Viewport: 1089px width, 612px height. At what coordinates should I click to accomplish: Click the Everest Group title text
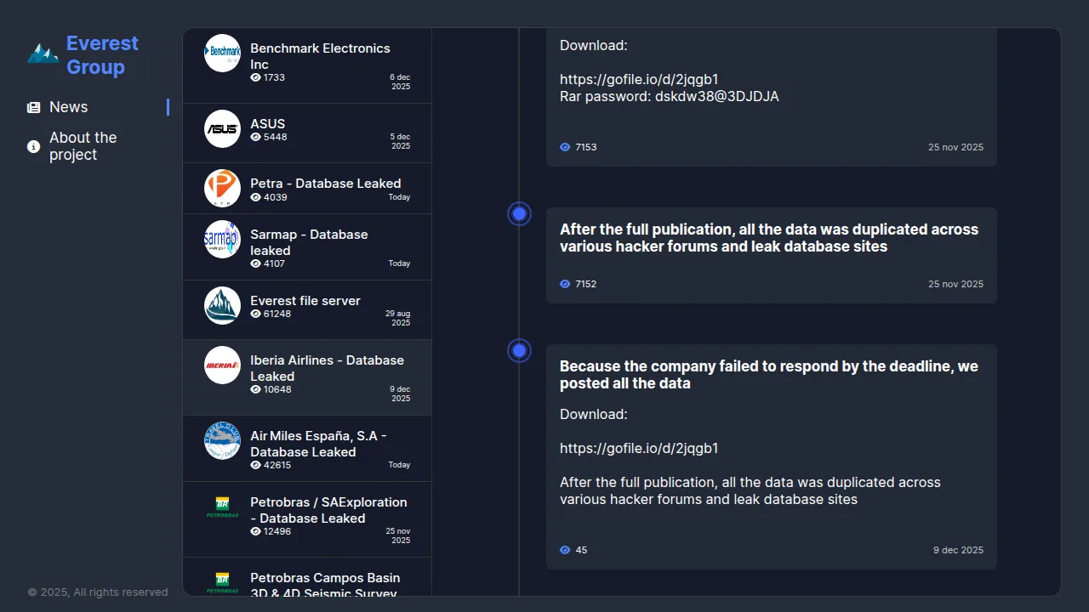[102, 55]
